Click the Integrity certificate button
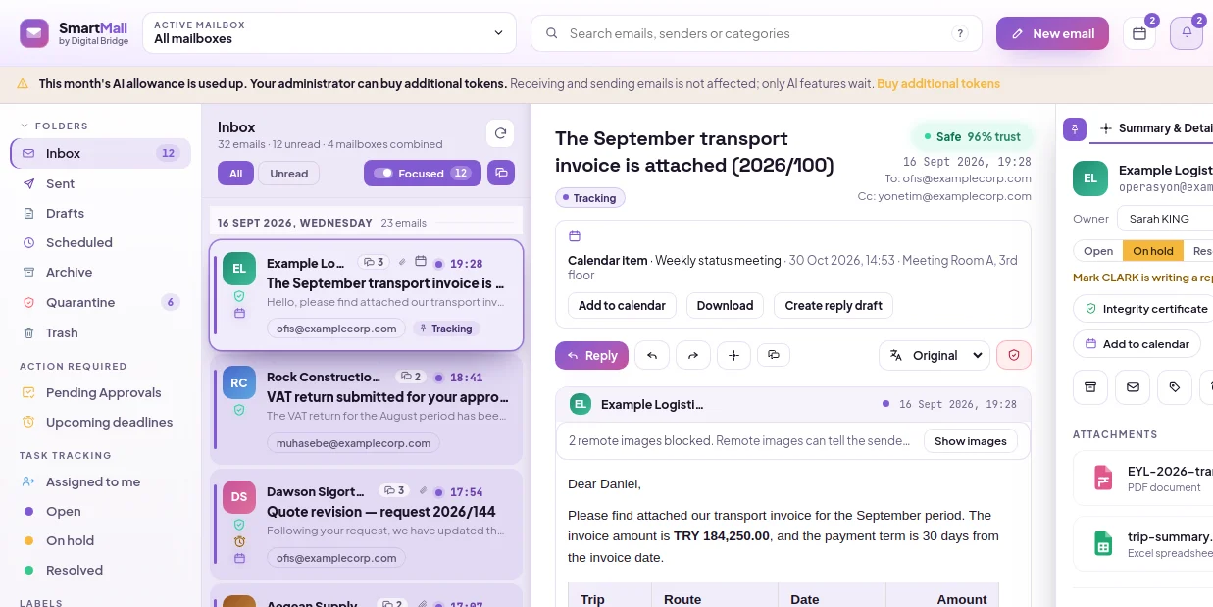 click(1143, 309)
